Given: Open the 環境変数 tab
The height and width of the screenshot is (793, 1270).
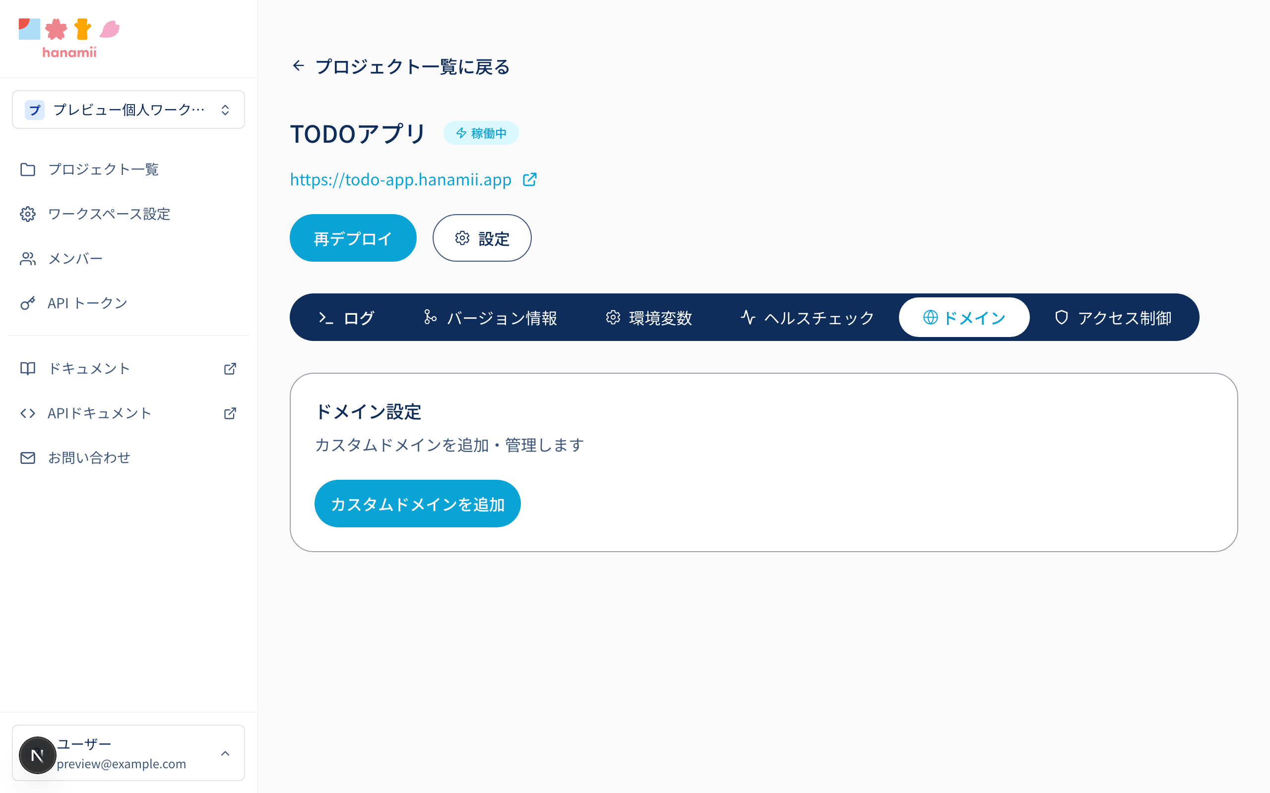Looking at the screenshot, I should [x=649, y=317].
